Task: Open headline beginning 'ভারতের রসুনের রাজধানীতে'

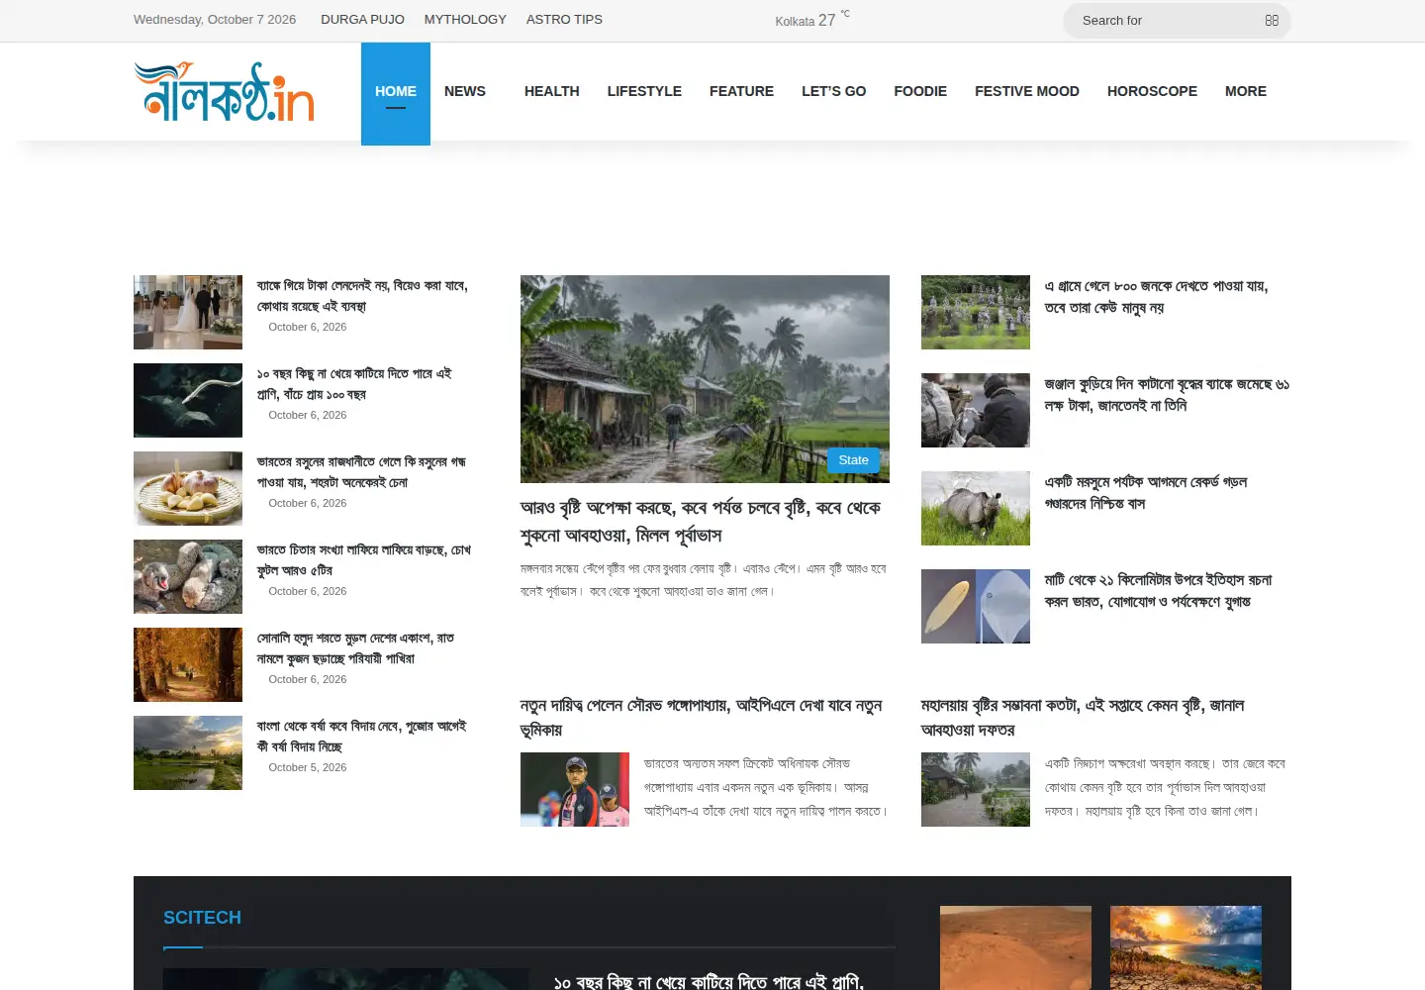Action: 361,472
